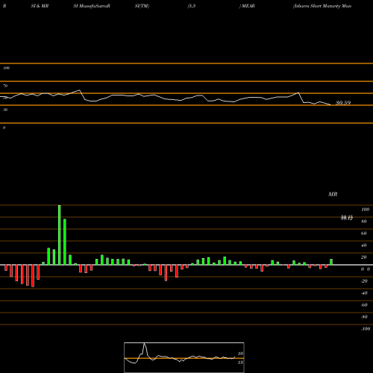The height and width of the screenshot is (373, 373).
Task: Click the MR axis label 20
Action: [364, 257]
